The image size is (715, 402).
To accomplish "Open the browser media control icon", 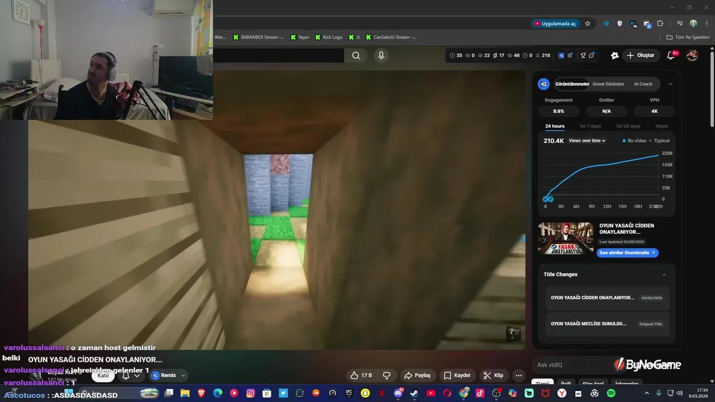I will click(x=680, y=23).
